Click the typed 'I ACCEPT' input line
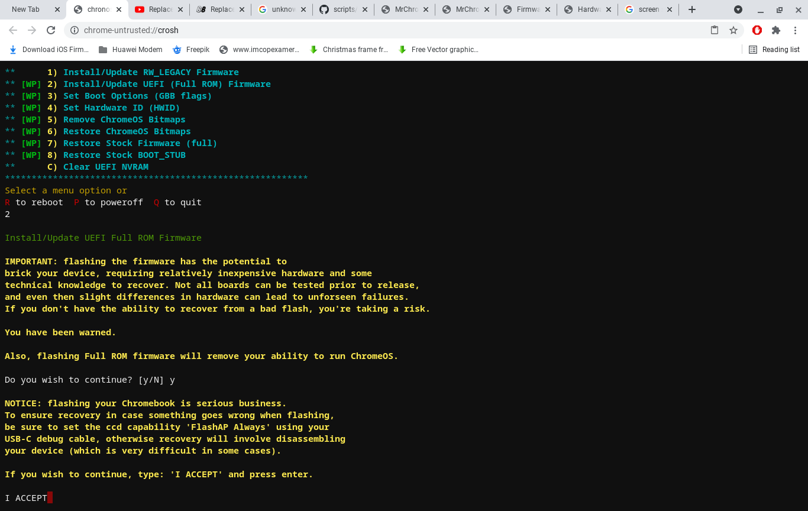The image size is (808, 511). coord(26,498)
